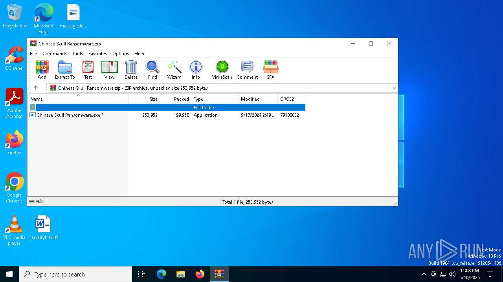Open the Options menu
This screenshot has height=282, width=503.
(121, 54)
